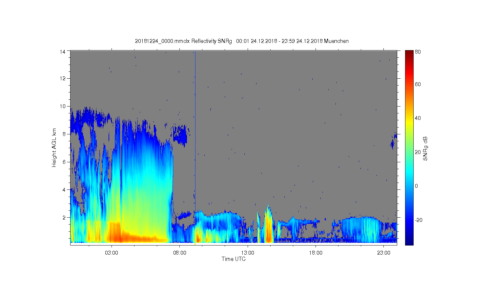Click the height tick label '8'
Viewport: 492px width, 295px height.
coord(64,134)
